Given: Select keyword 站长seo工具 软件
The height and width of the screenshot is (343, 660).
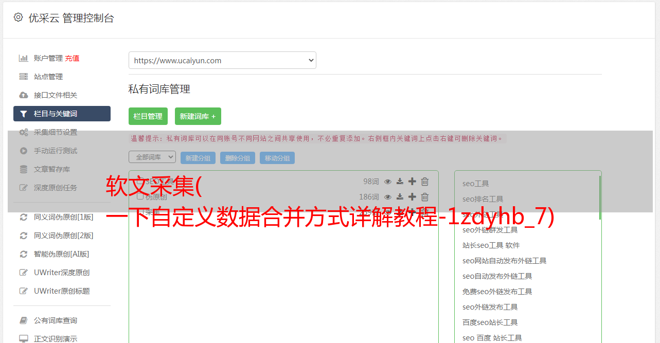Looking at the screenshot, I should pyautogui.click(x=491, y=245).
